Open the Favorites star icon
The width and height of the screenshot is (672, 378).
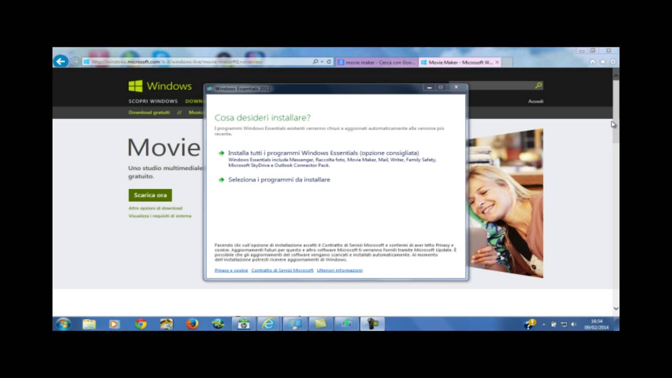pyautogui.click(x=603, y=61)
